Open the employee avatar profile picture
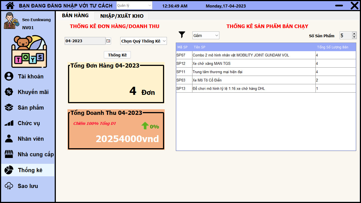Screen dimensions: 361x203 point(11,21)
